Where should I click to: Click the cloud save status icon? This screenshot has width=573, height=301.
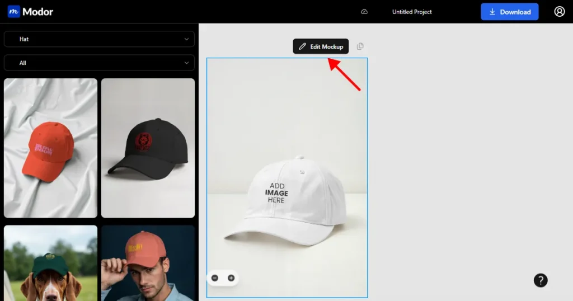click(364, 12)
